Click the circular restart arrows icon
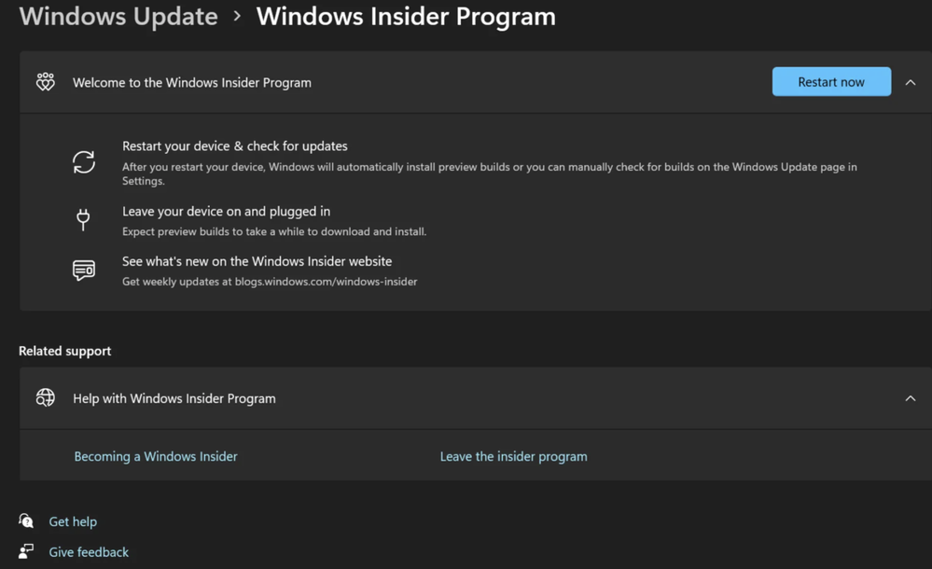The height and width of the screenshot is (569, 932). point(84,161)
